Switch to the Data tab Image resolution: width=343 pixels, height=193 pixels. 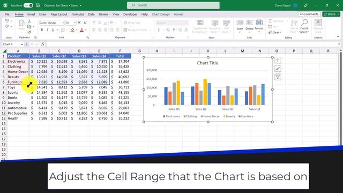92,14
